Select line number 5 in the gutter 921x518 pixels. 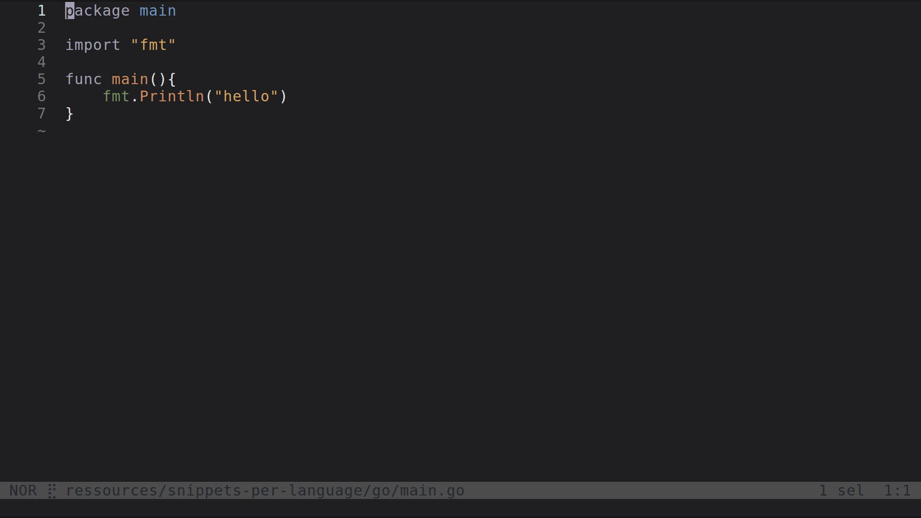(x=42, y=79)
